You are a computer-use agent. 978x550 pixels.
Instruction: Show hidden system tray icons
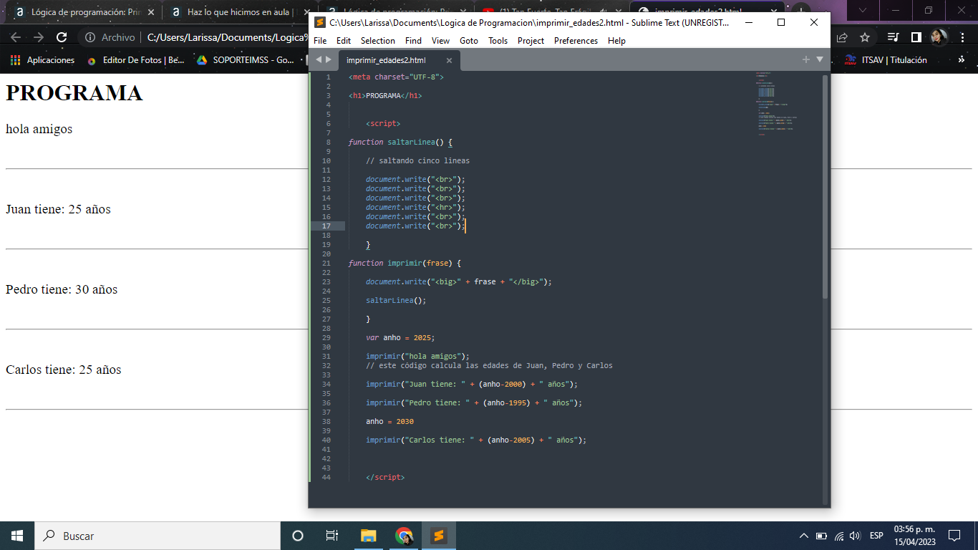coord(804,536)
